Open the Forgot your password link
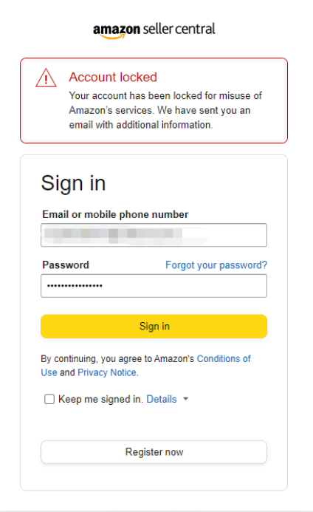Image resolution: width=313 pixels, height=512 pixels. pyautogui.click(x=216, y=264)
